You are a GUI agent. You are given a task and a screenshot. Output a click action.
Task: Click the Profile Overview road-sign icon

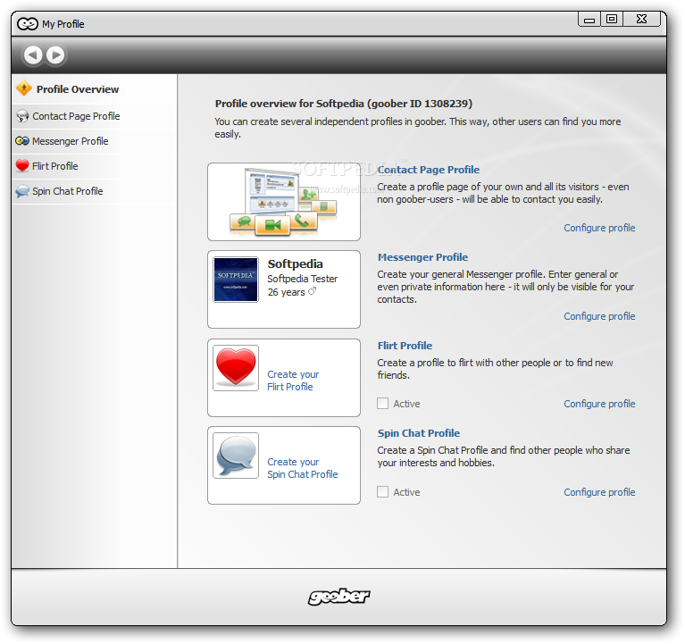[24, 88]
